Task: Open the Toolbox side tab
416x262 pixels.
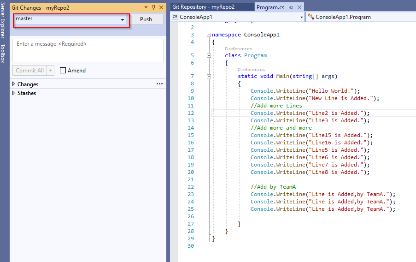Action: [3, 54]
